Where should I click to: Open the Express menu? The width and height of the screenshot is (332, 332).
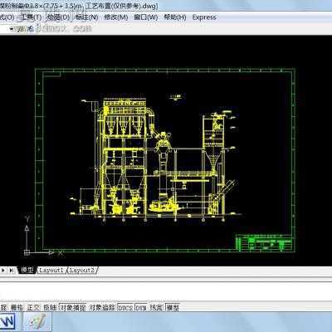pos(204,17)
